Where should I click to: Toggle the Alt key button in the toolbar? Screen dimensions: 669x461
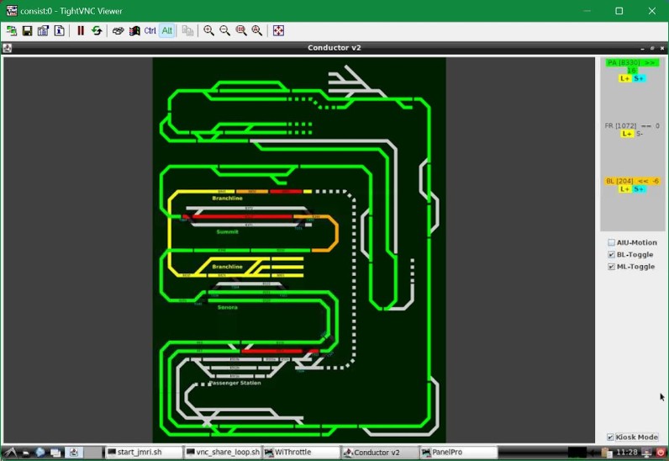[x=166, y=31]
